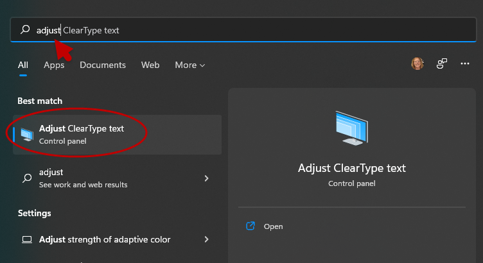
Task: Click the Settings section heading
Action: (x=34, y=213)
